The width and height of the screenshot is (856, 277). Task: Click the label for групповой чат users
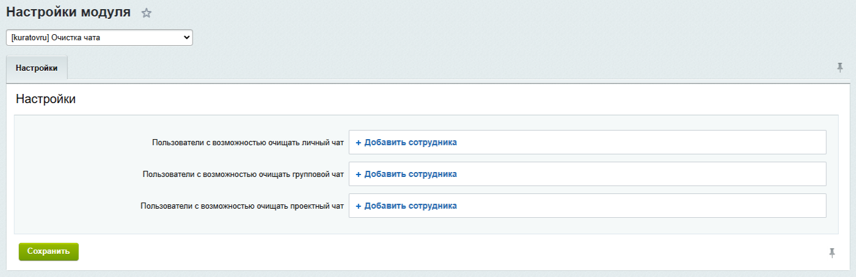click(x=243, y=174)
